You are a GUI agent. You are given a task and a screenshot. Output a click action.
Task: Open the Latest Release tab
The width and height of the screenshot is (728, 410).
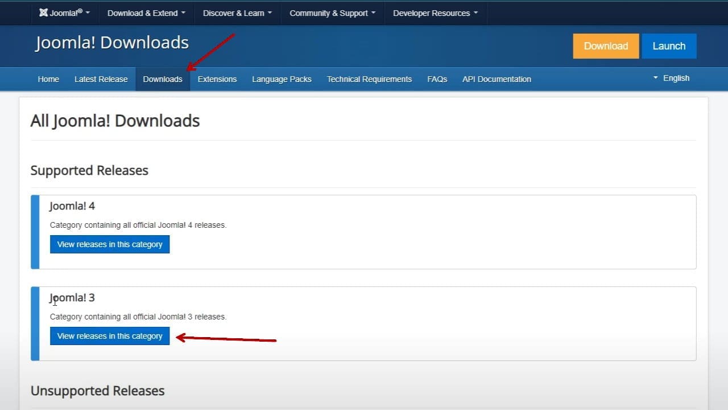point(101,79)
